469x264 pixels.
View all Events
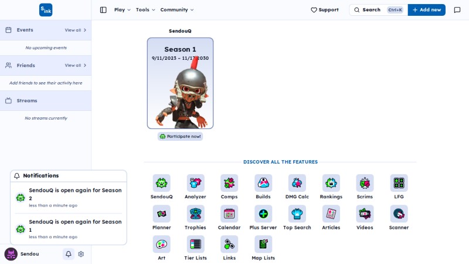pos(76,31)
